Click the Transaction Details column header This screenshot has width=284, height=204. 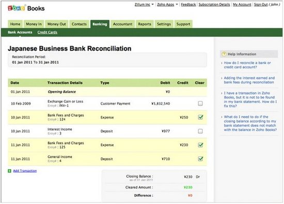coord(65,83)
